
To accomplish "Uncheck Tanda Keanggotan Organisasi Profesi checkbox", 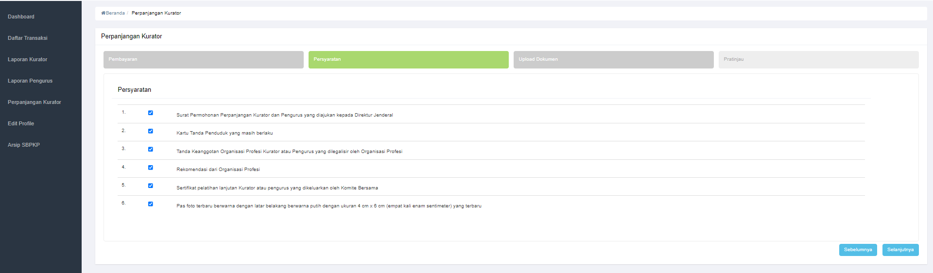I will pos(151,149).
